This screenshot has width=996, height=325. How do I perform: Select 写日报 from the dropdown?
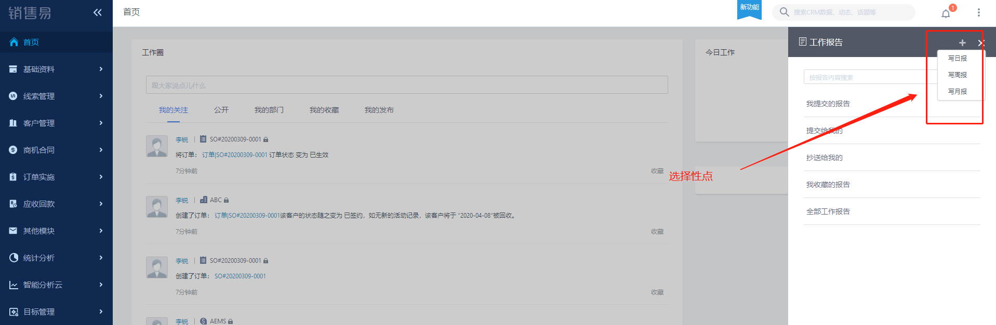pyautogui.click(x=958, y=59)
